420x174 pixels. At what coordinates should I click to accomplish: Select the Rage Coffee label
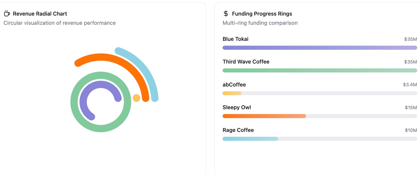pyautogui.click(x=238, y=130)
